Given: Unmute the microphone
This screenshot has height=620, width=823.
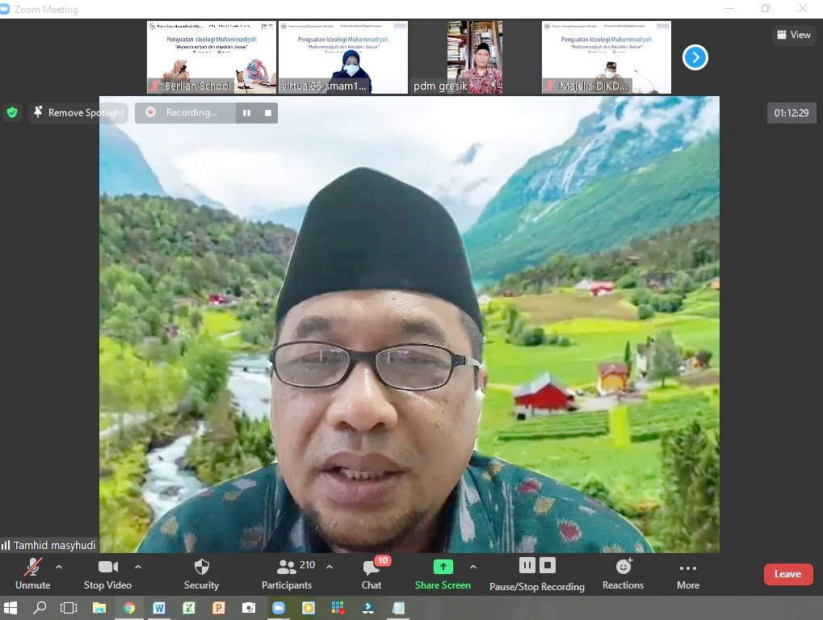Looking at the screenshot, I should (x=31, y=567).
